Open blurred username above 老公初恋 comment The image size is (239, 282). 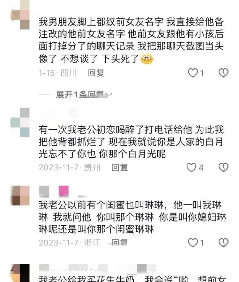pos(59,113)
